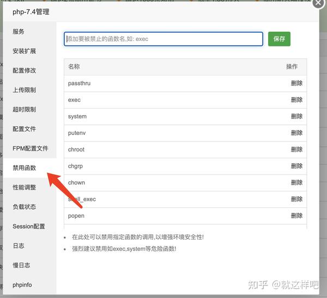Screen dimensions: 327x298
Task: Delete the chgrp function entry
Action: click(296, 166)
